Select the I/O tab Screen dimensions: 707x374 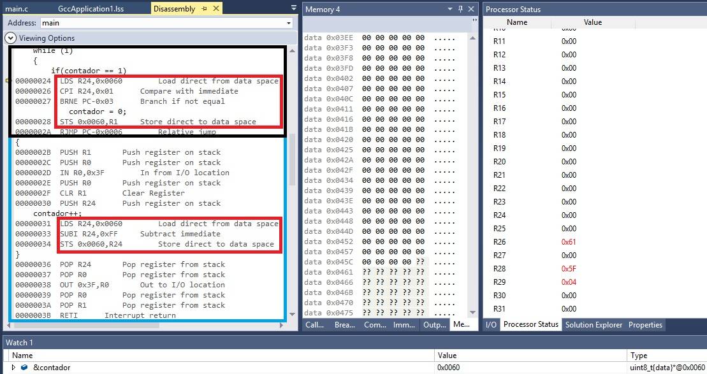(491, 325)
